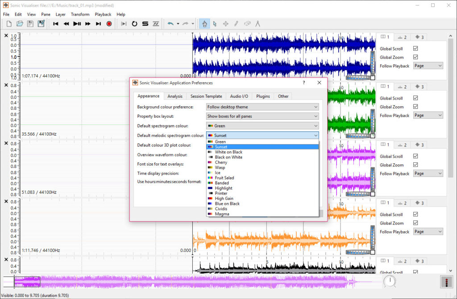The width and height of the screenshot is (457, 299).
Task: Open the level meter button beside the speed dial
Action: pyautogui.click(x=446, y=282)
